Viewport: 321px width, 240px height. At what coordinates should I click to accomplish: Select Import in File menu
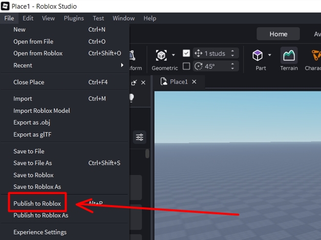(x=65, y=98)
